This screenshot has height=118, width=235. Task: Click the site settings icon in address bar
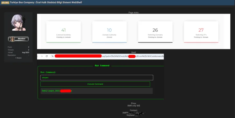point(52,56)
